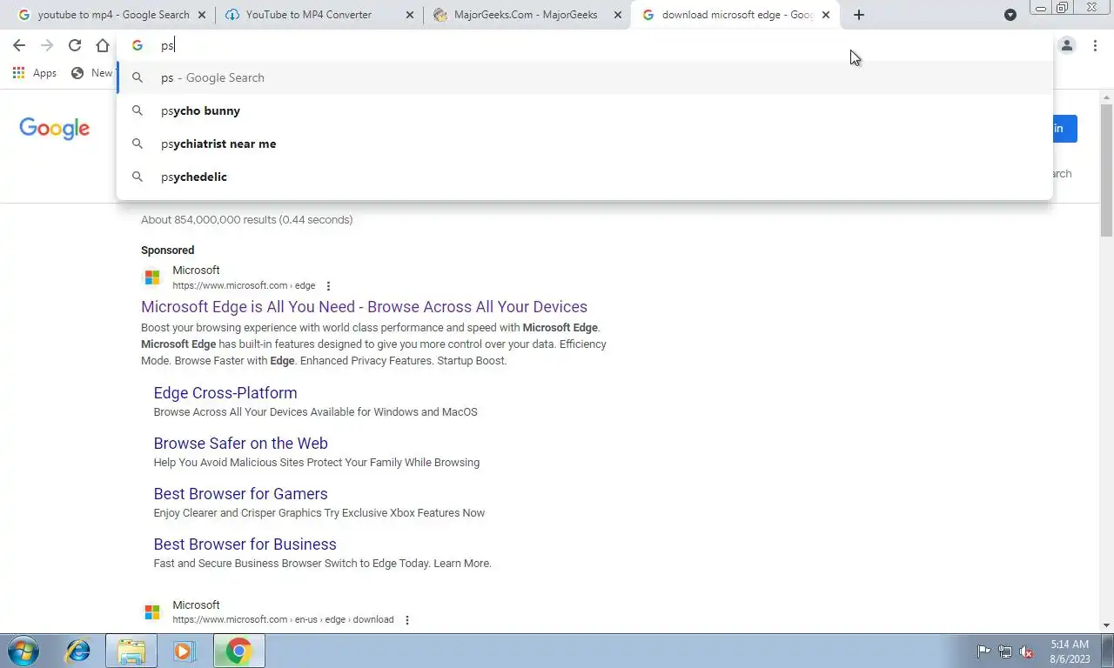Click the microsoft.com en-us edge download URL

click(x=283, y=619)
